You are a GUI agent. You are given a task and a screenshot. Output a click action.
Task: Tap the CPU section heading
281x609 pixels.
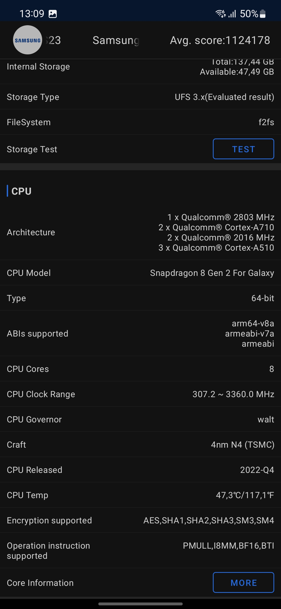(21, 191)
